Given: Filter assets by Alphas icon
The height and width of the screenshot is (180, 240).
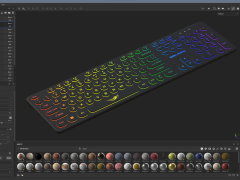Looking at the screenshot, I should point(221,148).
